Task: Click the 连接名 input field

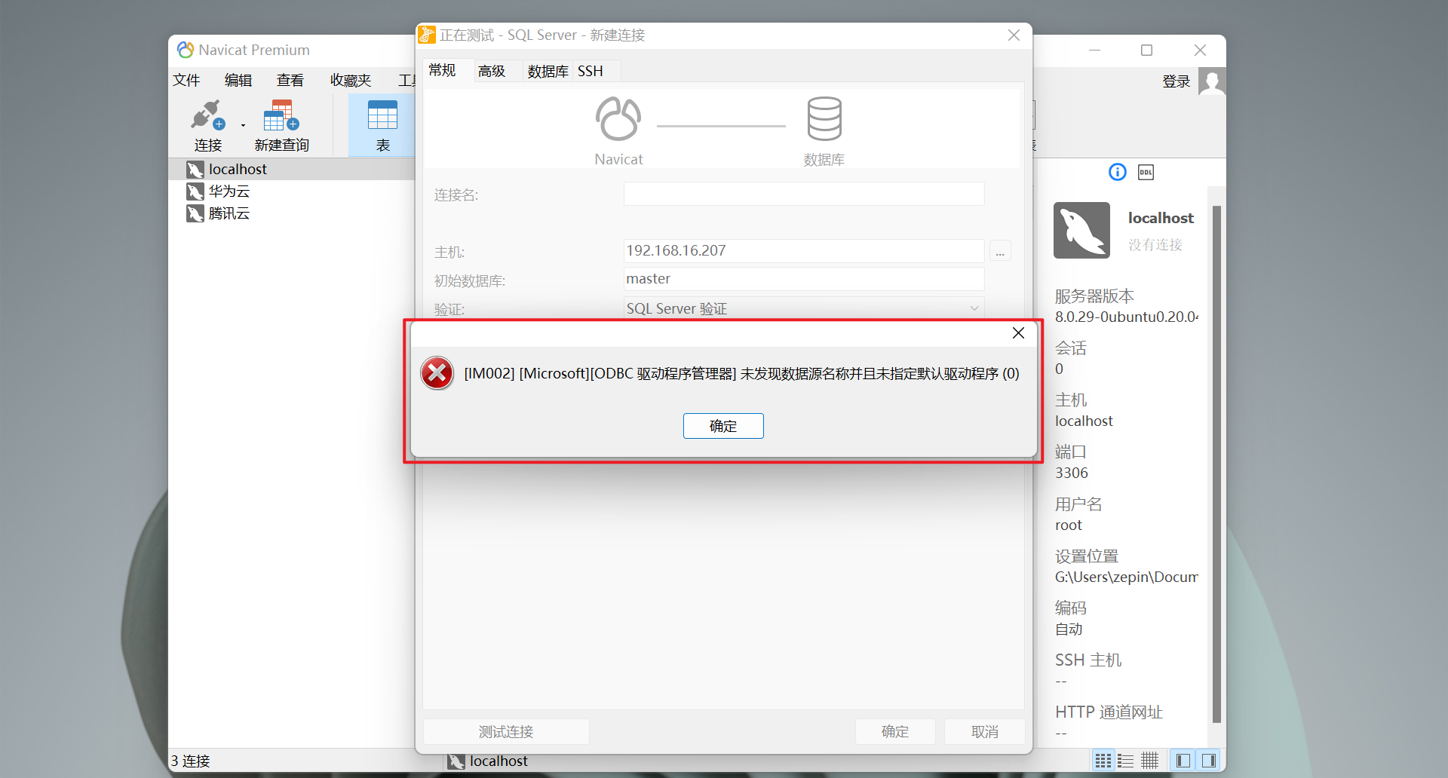Action: 804,194
